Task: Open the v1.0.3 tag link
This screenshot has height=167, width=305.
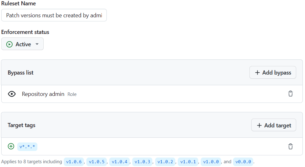Action: pyautogui.click(x=142, y=162)
